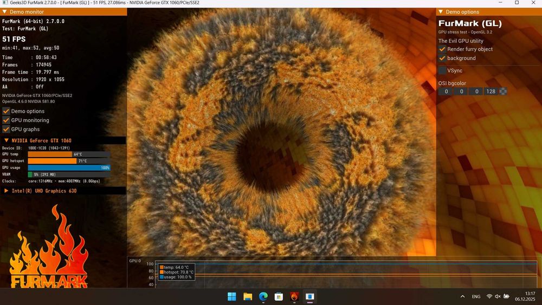This screenshot has height=305, width=542.
Task: Open File Explorer from the taskbar
Action: click(x=248, y=296)
